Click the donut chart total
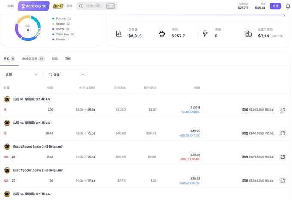 tap(28, 28)
